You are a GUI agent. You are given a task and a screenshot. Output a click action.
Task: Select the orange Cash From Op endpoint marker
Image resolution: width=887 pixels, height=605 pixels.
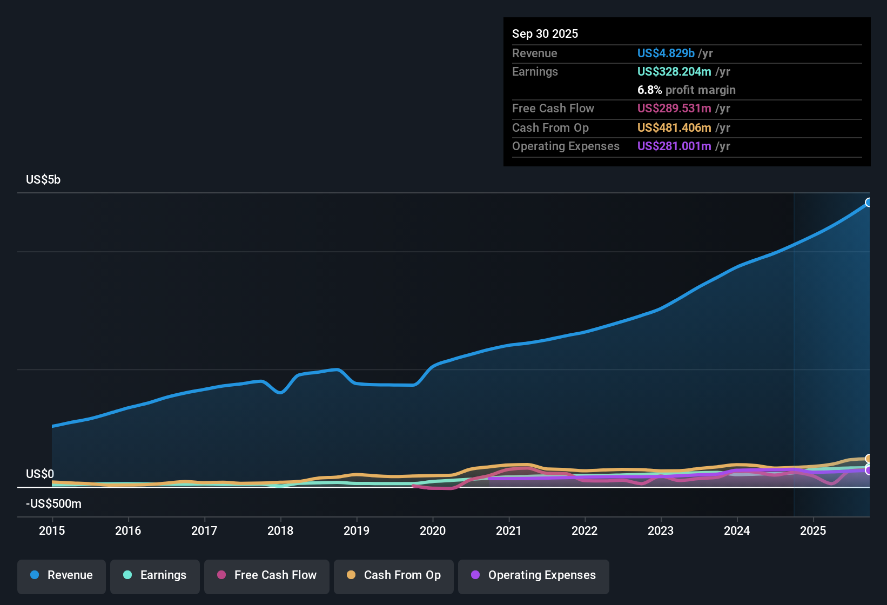(x=869, y=458)
